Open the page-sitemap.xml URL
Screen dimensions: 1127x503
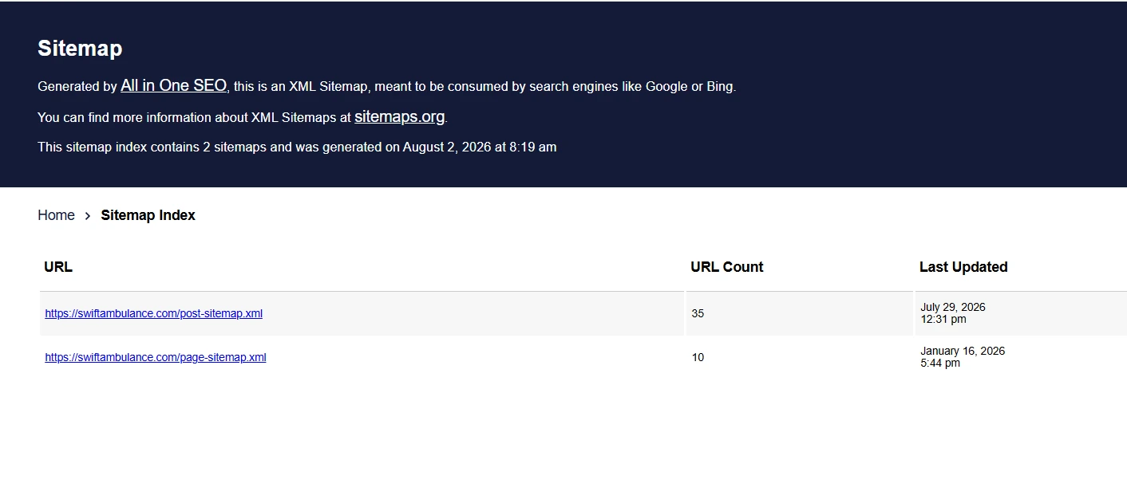156,357
